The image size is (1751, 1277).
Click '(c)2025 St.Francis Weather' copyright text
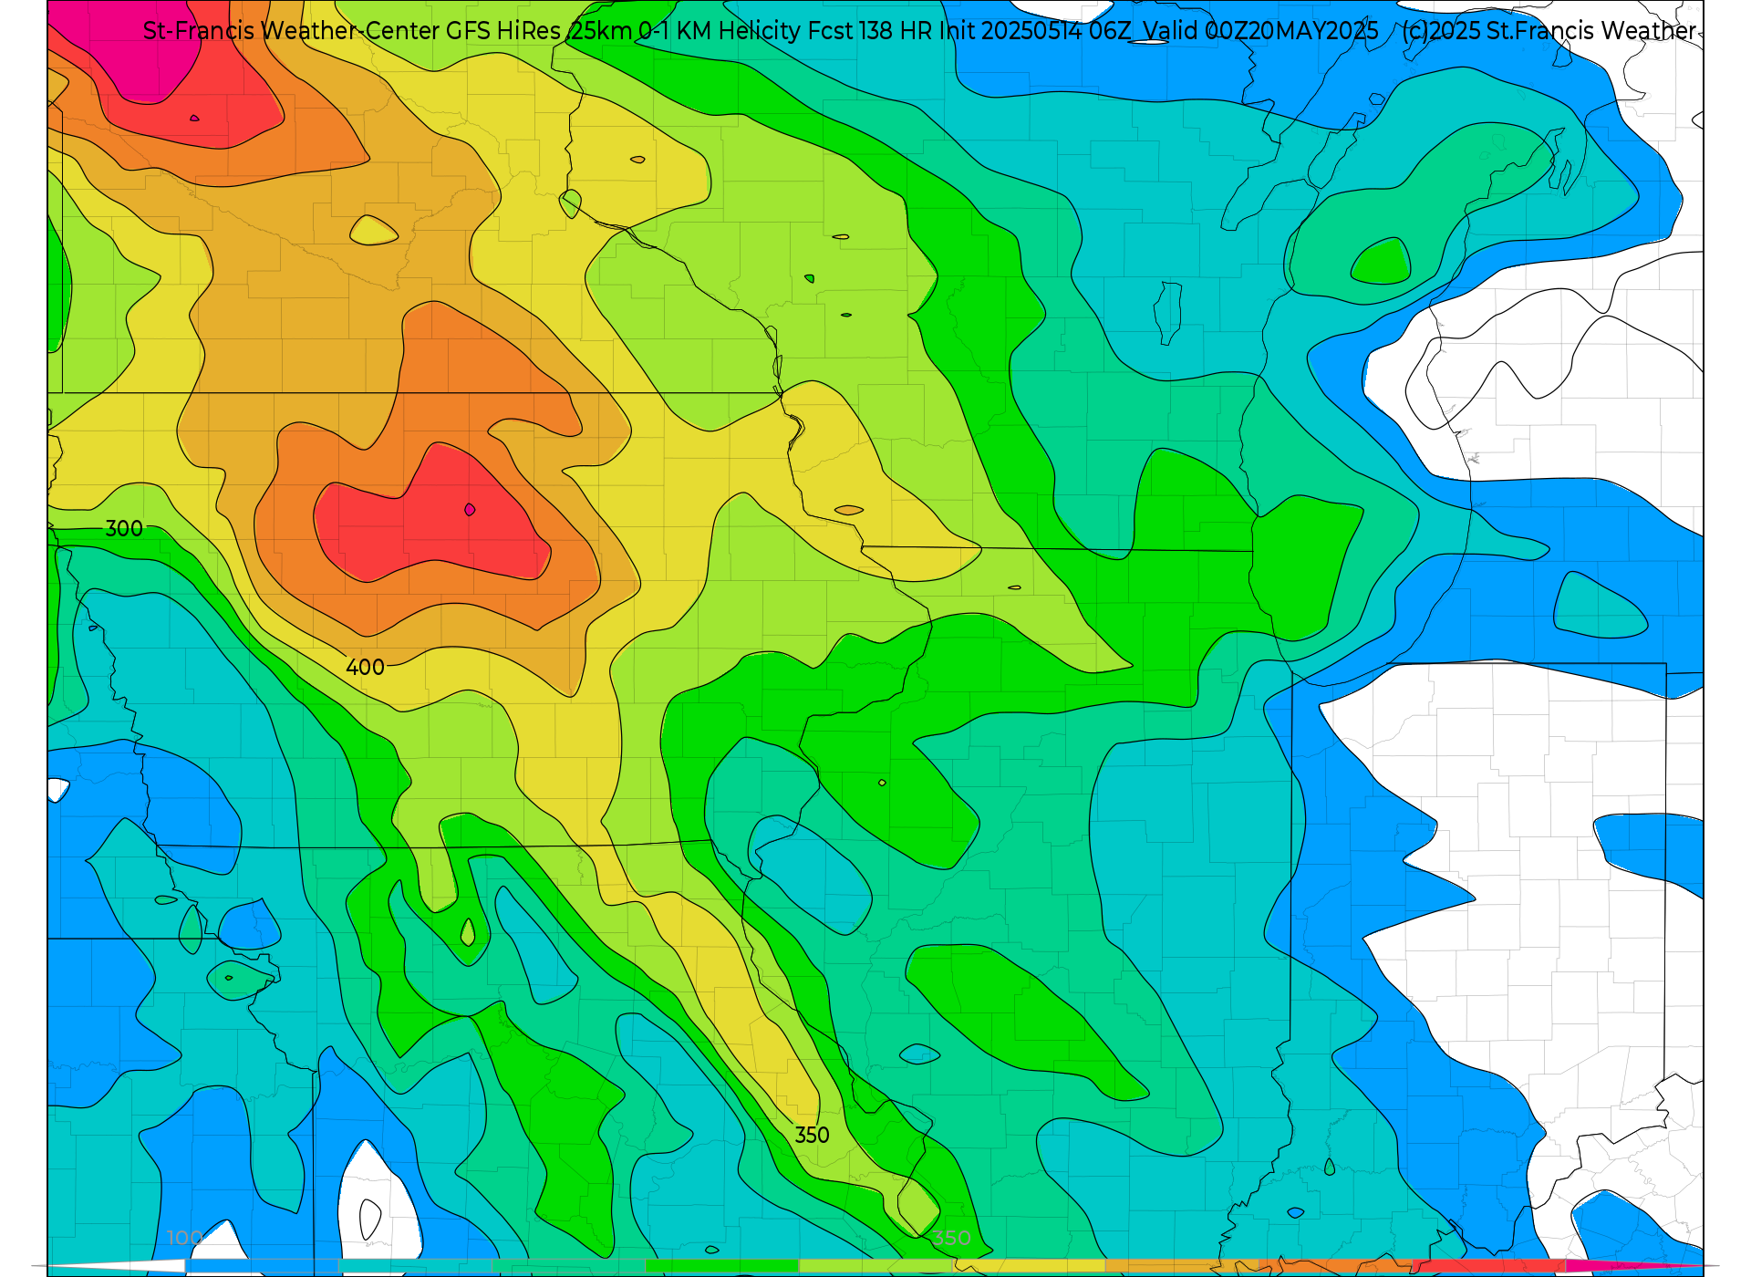[1549, 31]
